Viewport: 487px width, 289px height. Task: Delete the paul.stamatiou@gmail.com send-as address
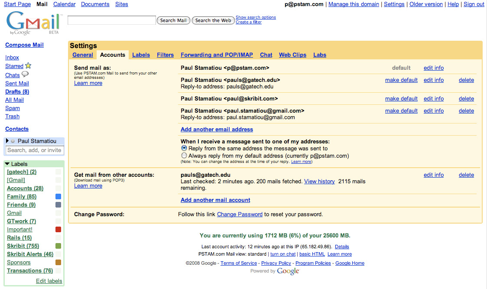(466, 110)
